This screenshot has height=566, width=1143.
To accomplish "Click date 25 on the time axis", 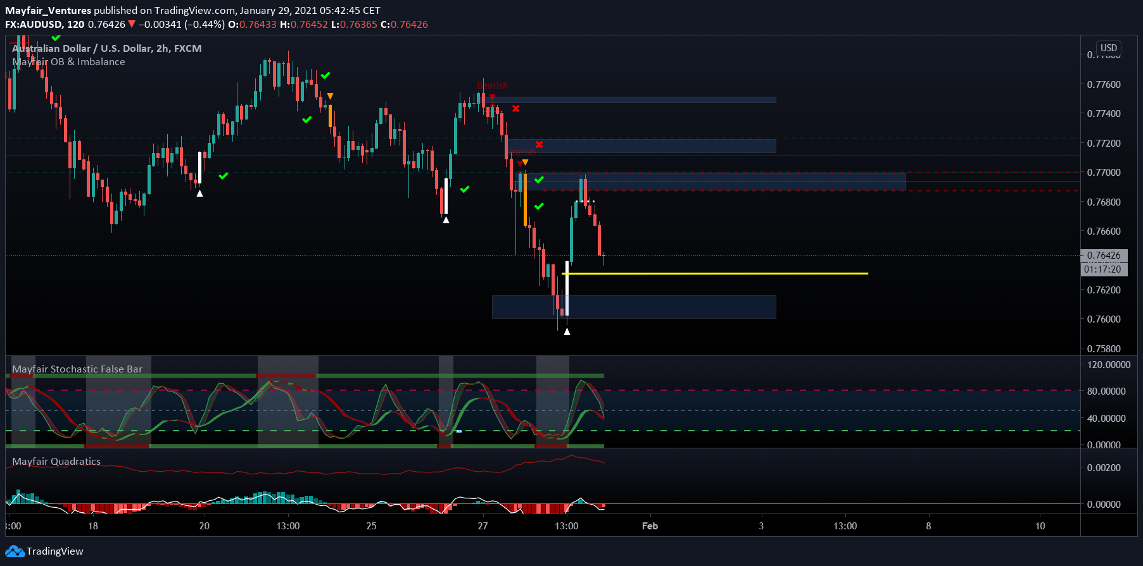I will pos(371,526).
